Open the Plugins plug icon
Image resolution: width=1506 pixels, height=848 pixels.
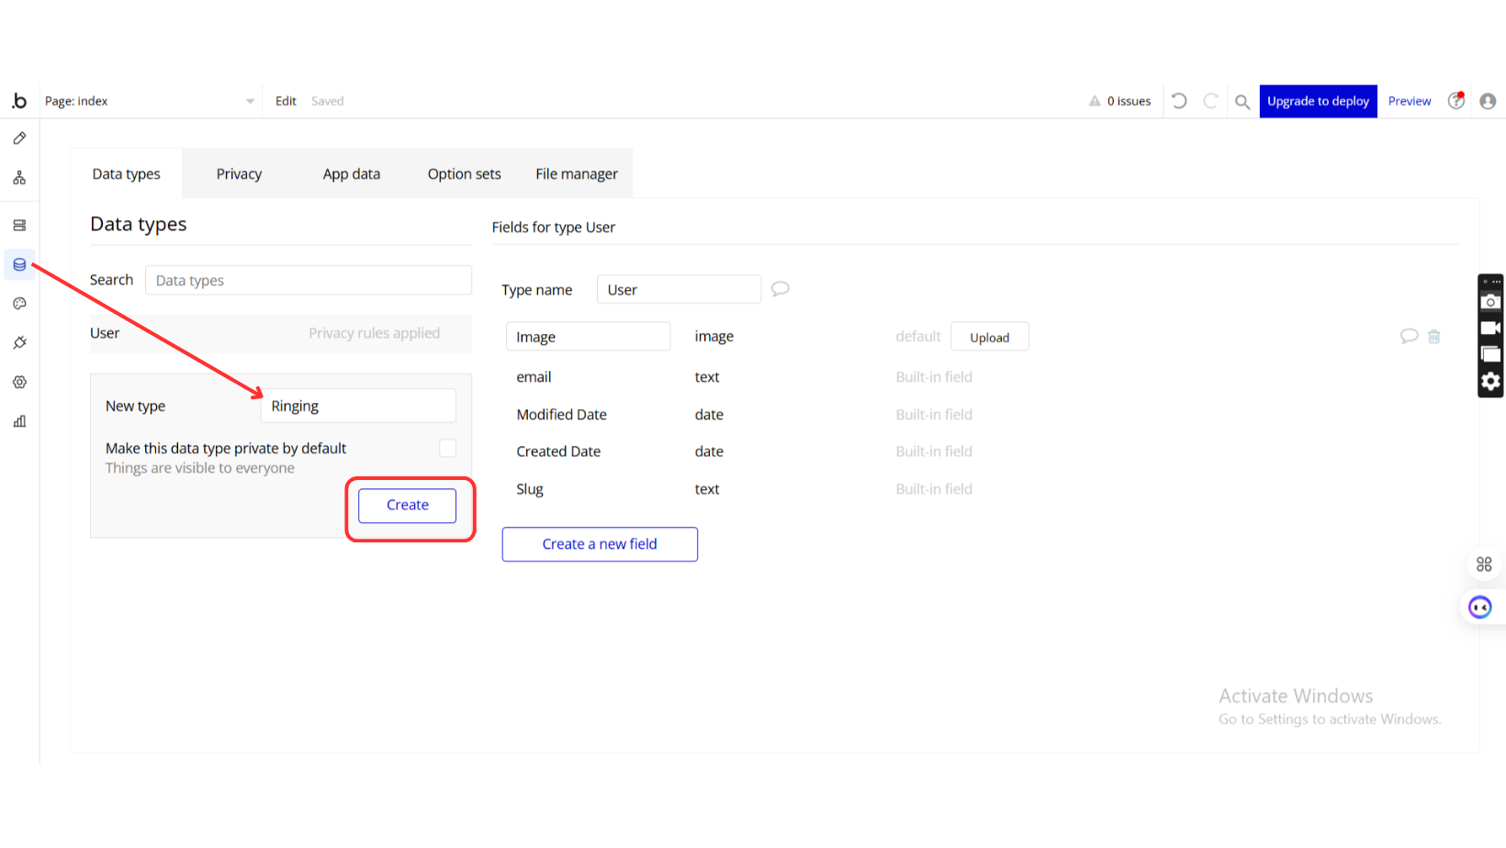tap(19, 342)
